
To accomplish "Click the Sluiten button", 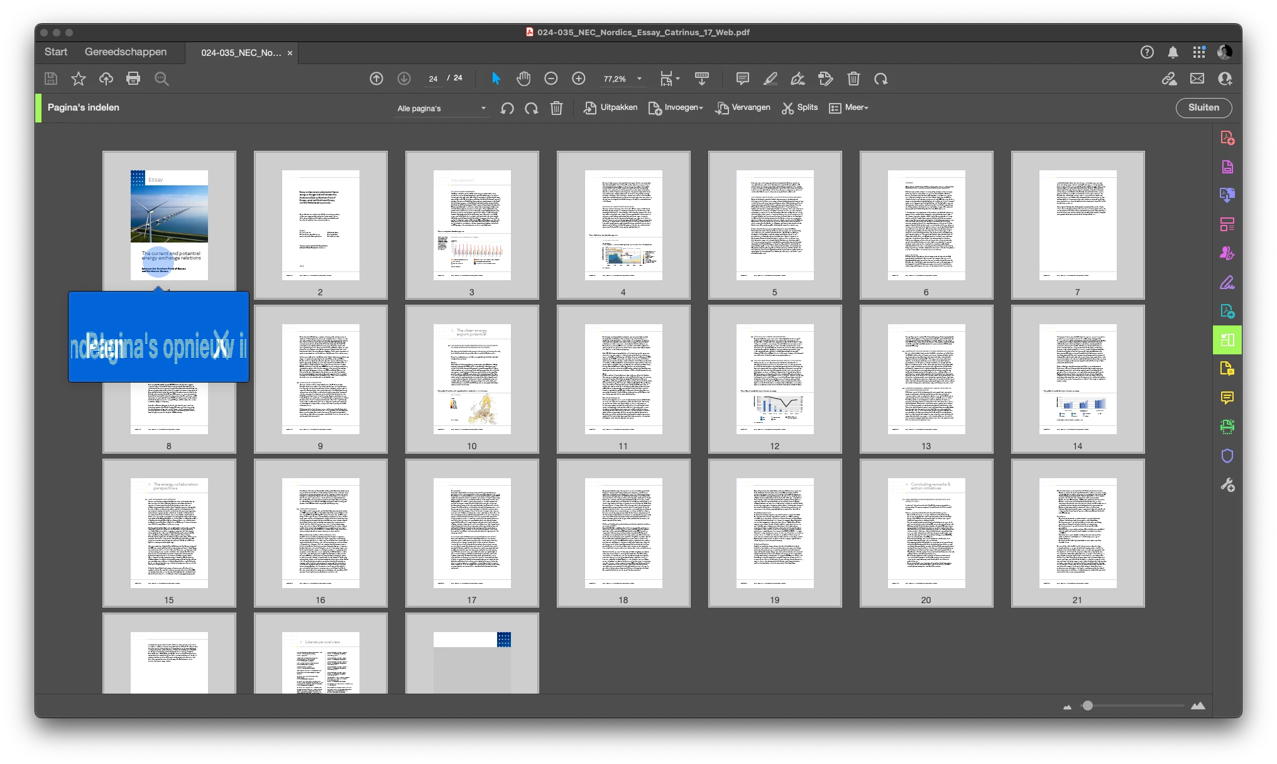I will 1203,107.
